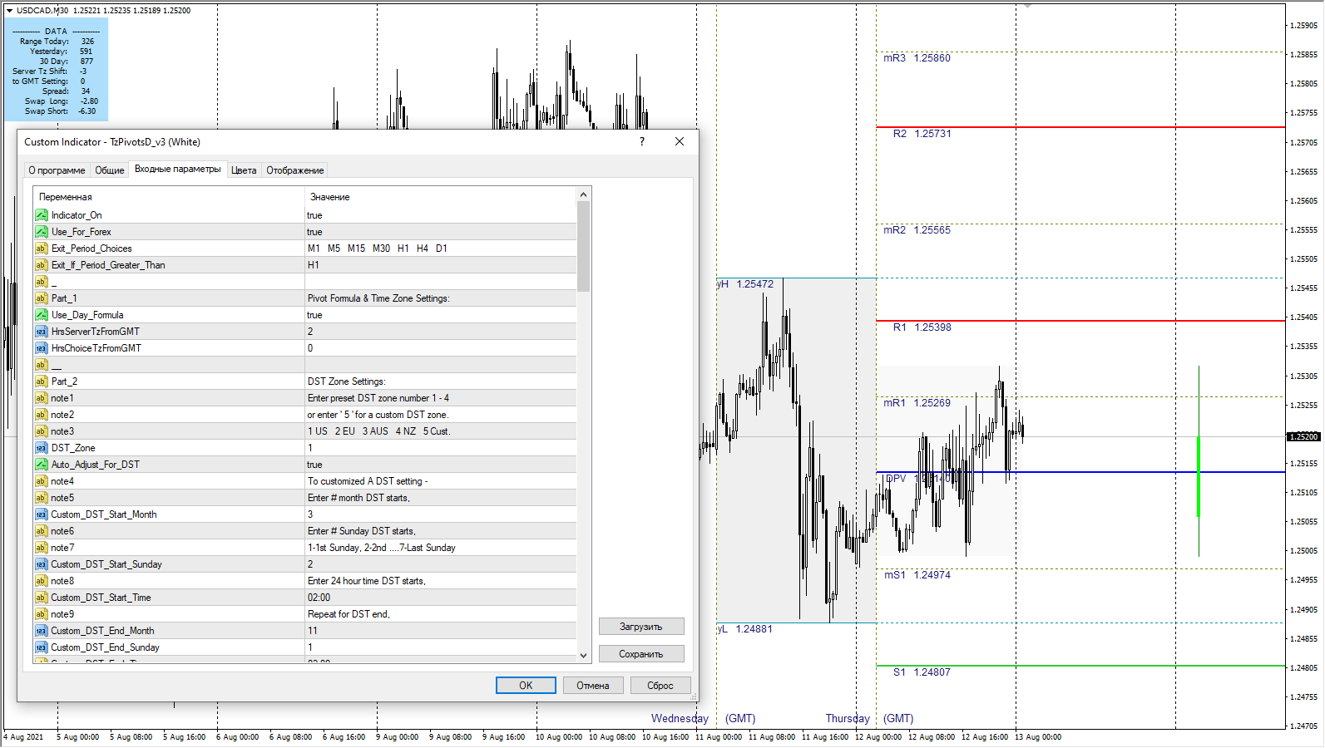Open help with the question mark button

pos(641,142)
